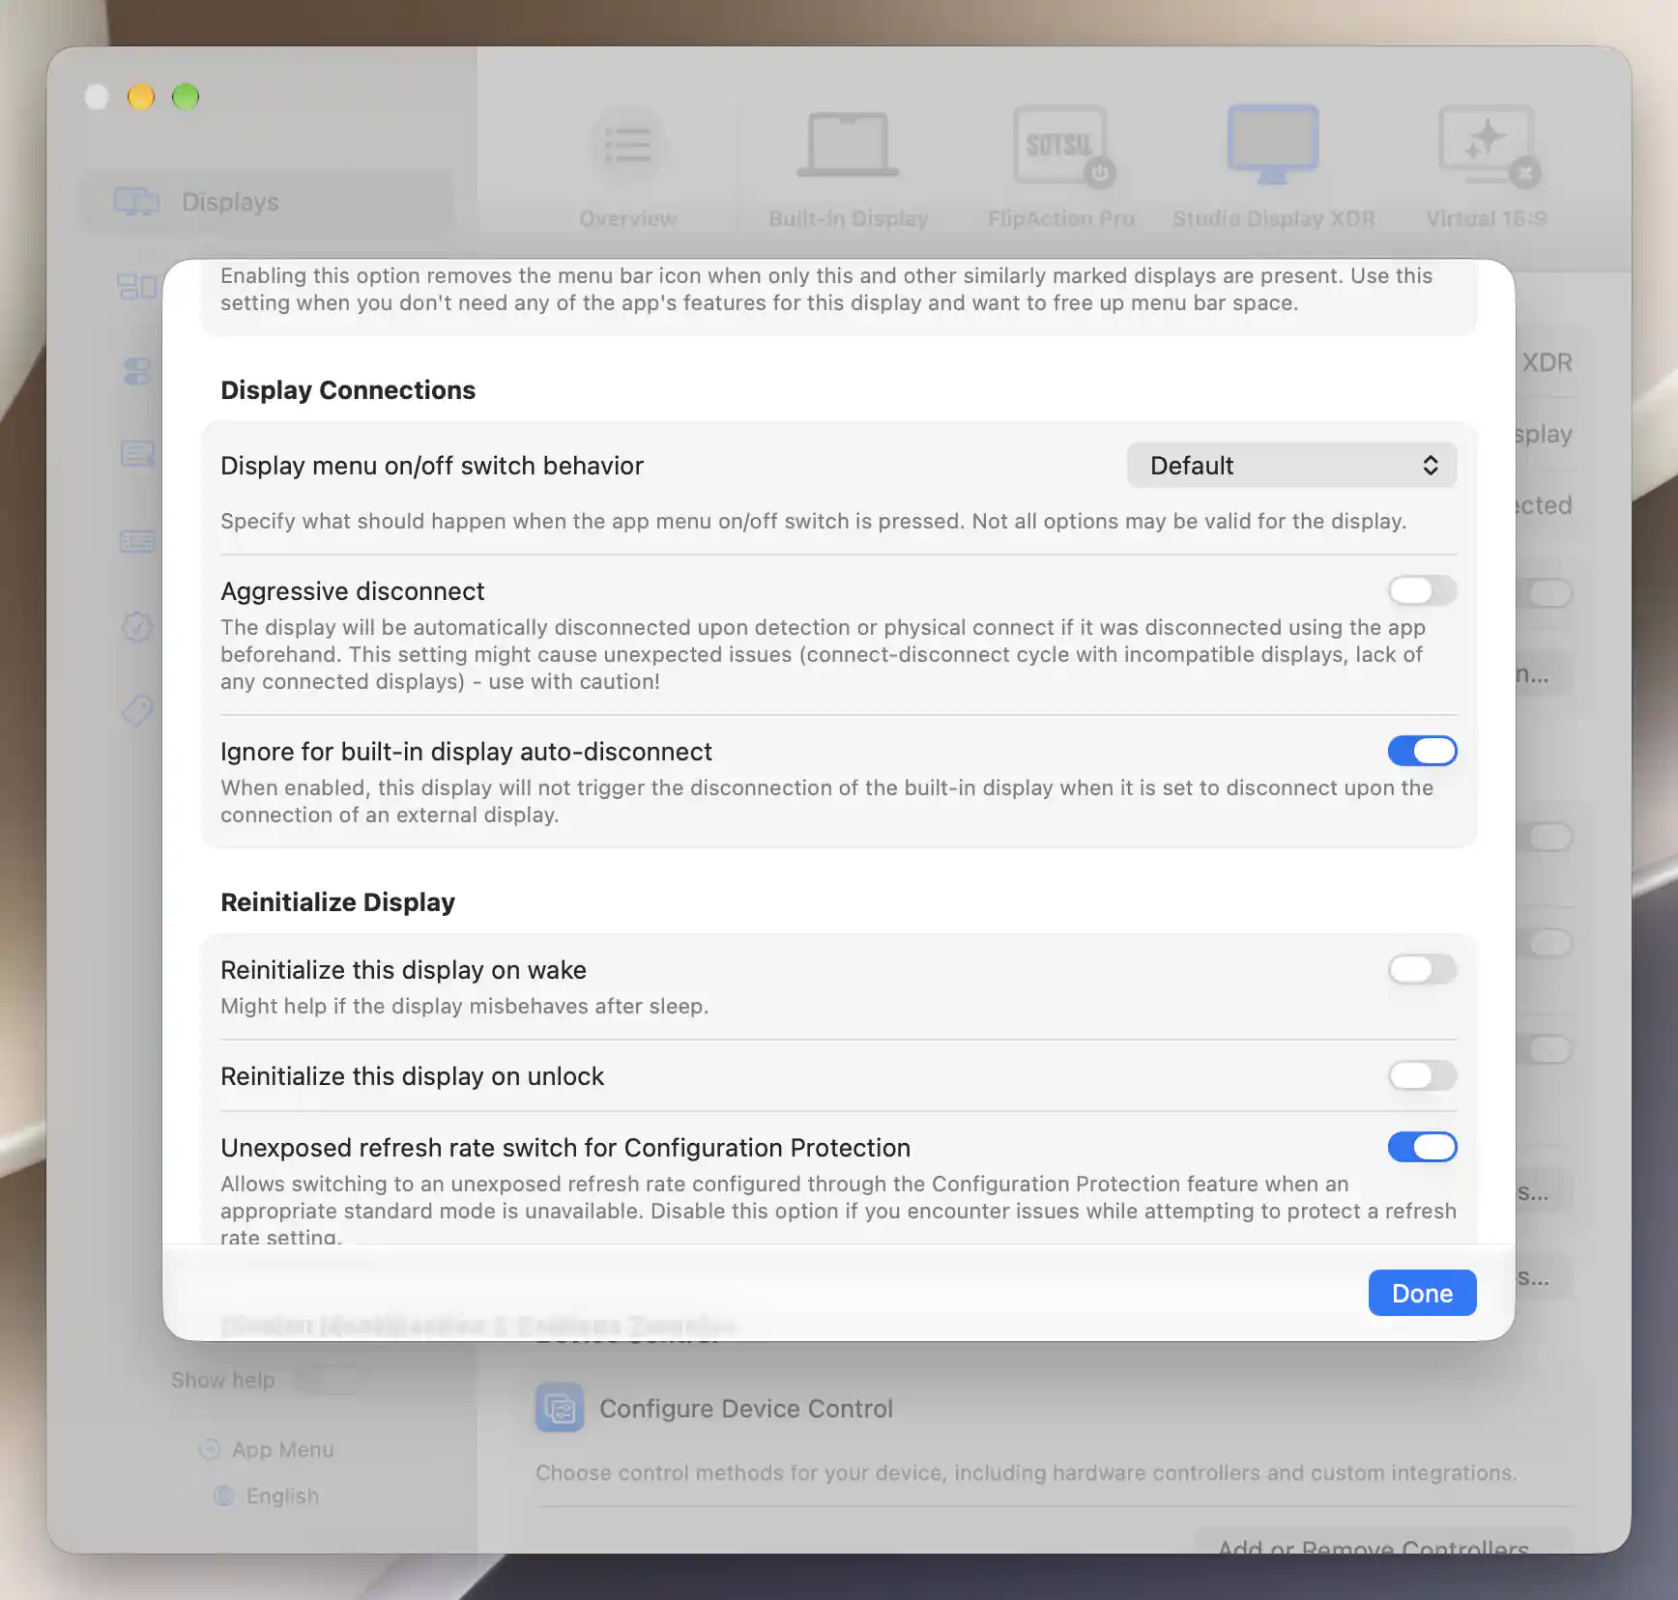
Task: Enable Reinitialize this display on wake
Action: tap(1422, 969)
